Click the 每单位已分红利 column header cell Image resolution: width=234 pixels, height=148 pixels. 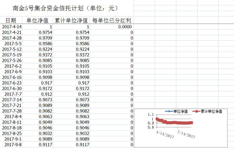[112, 20]
